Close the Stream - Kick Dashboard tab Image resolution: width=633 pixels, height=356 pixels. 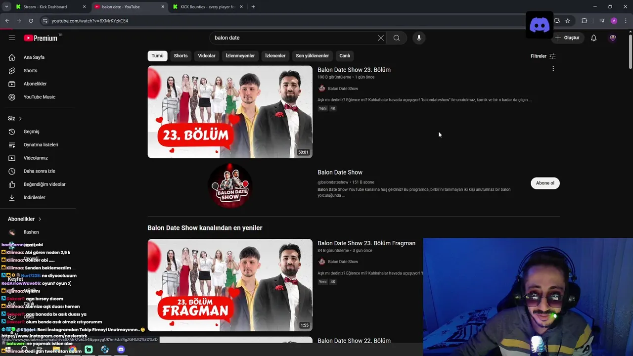(x=85, y=7)
